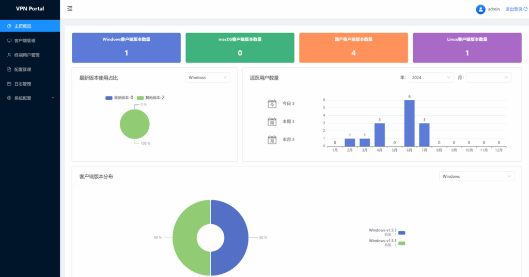The image size is (529, 277).
Task: Open the 日志管理 menu item
Action: (23, 84)
